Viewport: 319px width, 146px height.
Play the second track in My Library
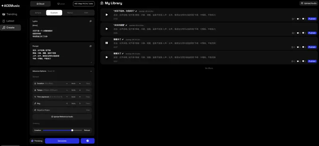click(106, 29)
